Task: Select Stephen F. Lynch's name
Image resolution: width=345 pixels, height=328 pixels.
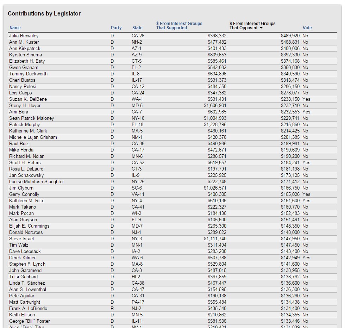Action: pos(27,264)
